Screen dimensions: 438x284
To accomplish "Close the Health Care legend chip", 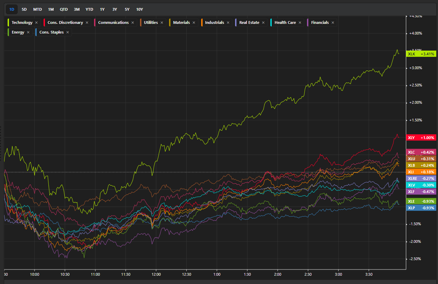I will click(300, 22).
